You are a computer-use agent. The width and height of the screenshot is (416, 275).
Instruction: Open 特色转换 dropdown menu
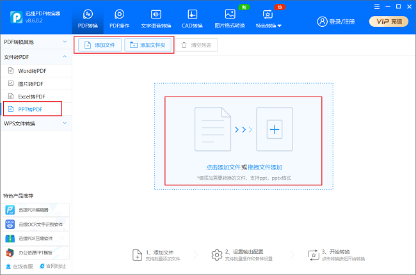[269, 19]
